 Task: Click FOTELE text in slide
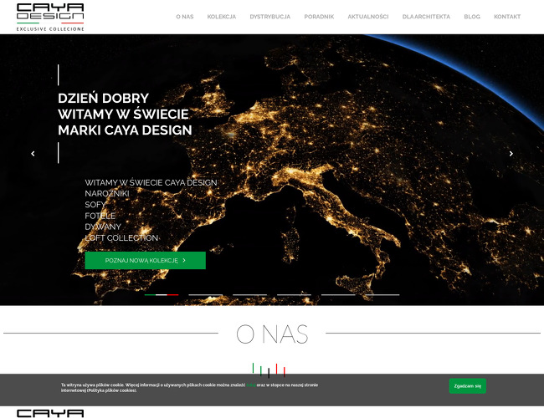point(100,216)
